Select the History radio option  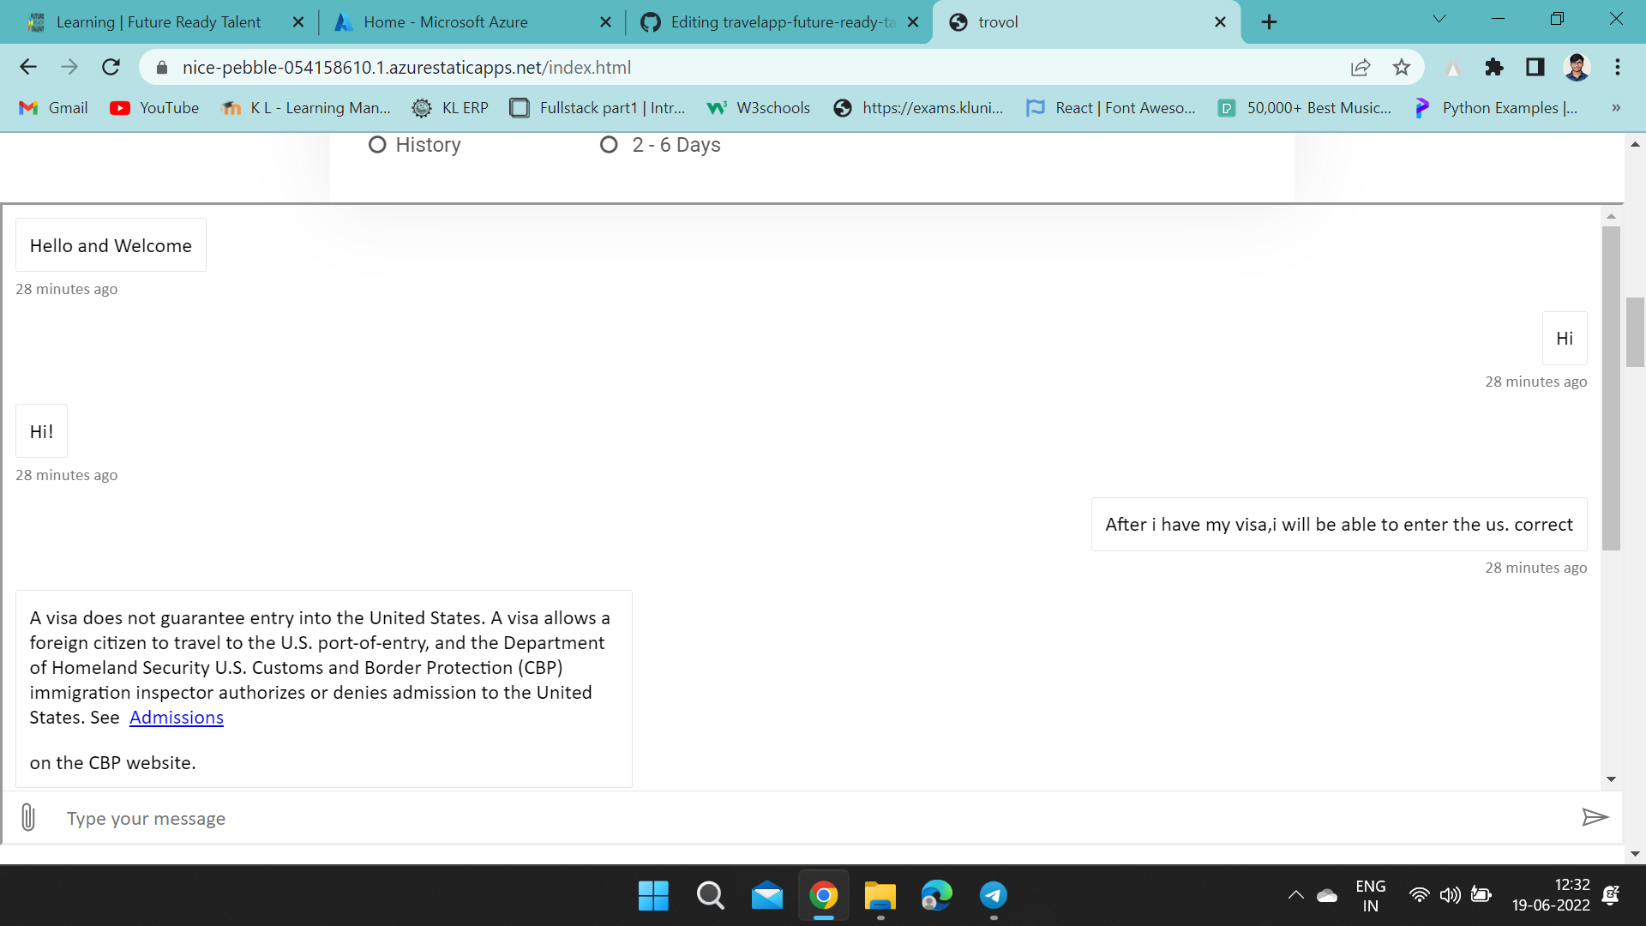point(377,145)
